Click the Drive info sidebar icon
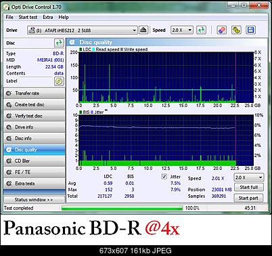The height and width of the screenshot is (256, 272). click(x=9, y=127)
